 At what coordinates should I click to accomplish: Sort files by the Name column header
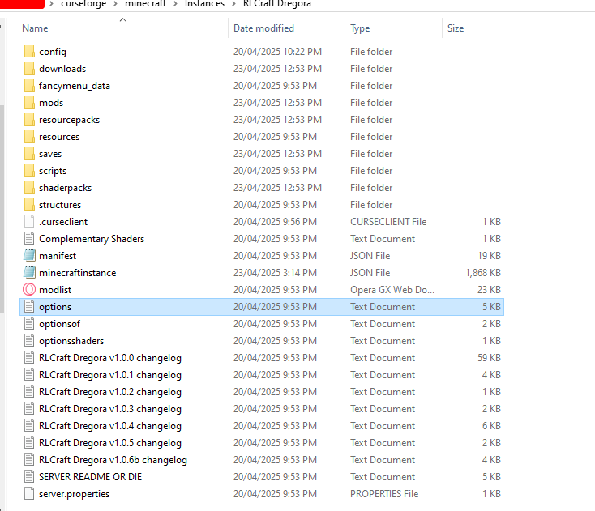point(35,28)
